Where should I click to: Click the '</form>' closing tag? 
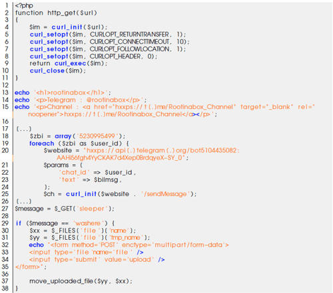tap(27, 266)
